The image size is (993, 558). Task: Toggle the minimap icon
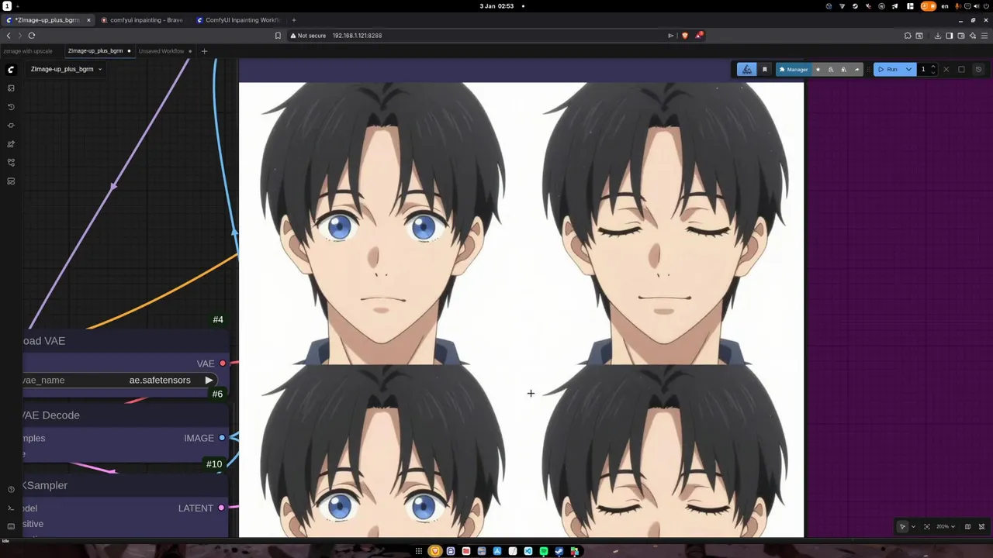pyautogui.click(x=967, y=527)
